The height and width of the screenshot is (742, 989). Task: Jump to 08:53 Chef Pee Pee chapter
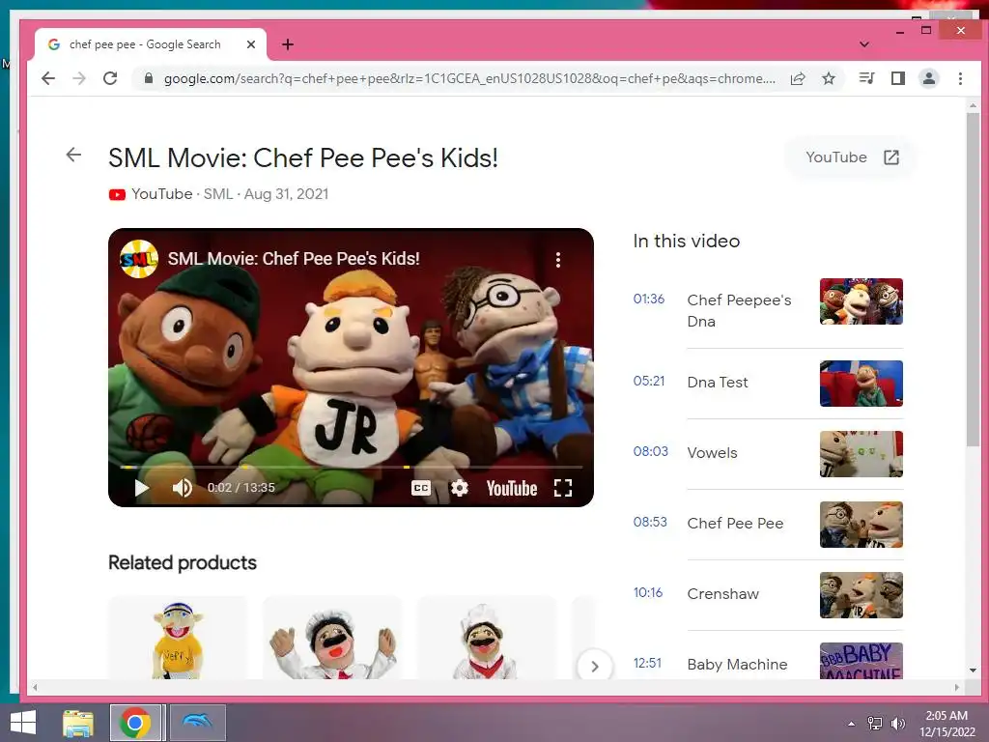click(x=768, y=525)
